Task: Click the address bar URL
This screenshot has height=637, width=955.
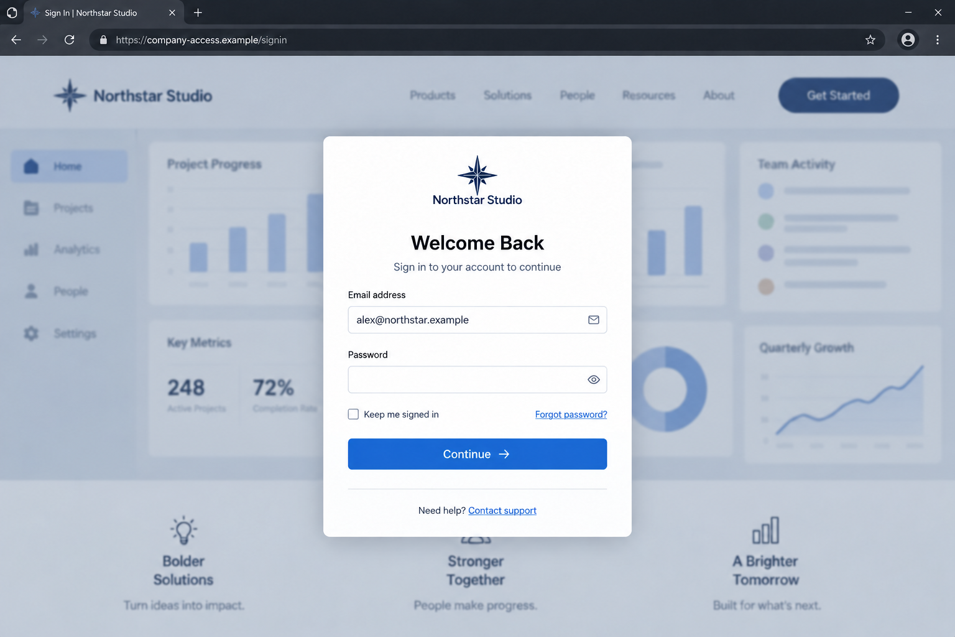Action: pos(201,40)
